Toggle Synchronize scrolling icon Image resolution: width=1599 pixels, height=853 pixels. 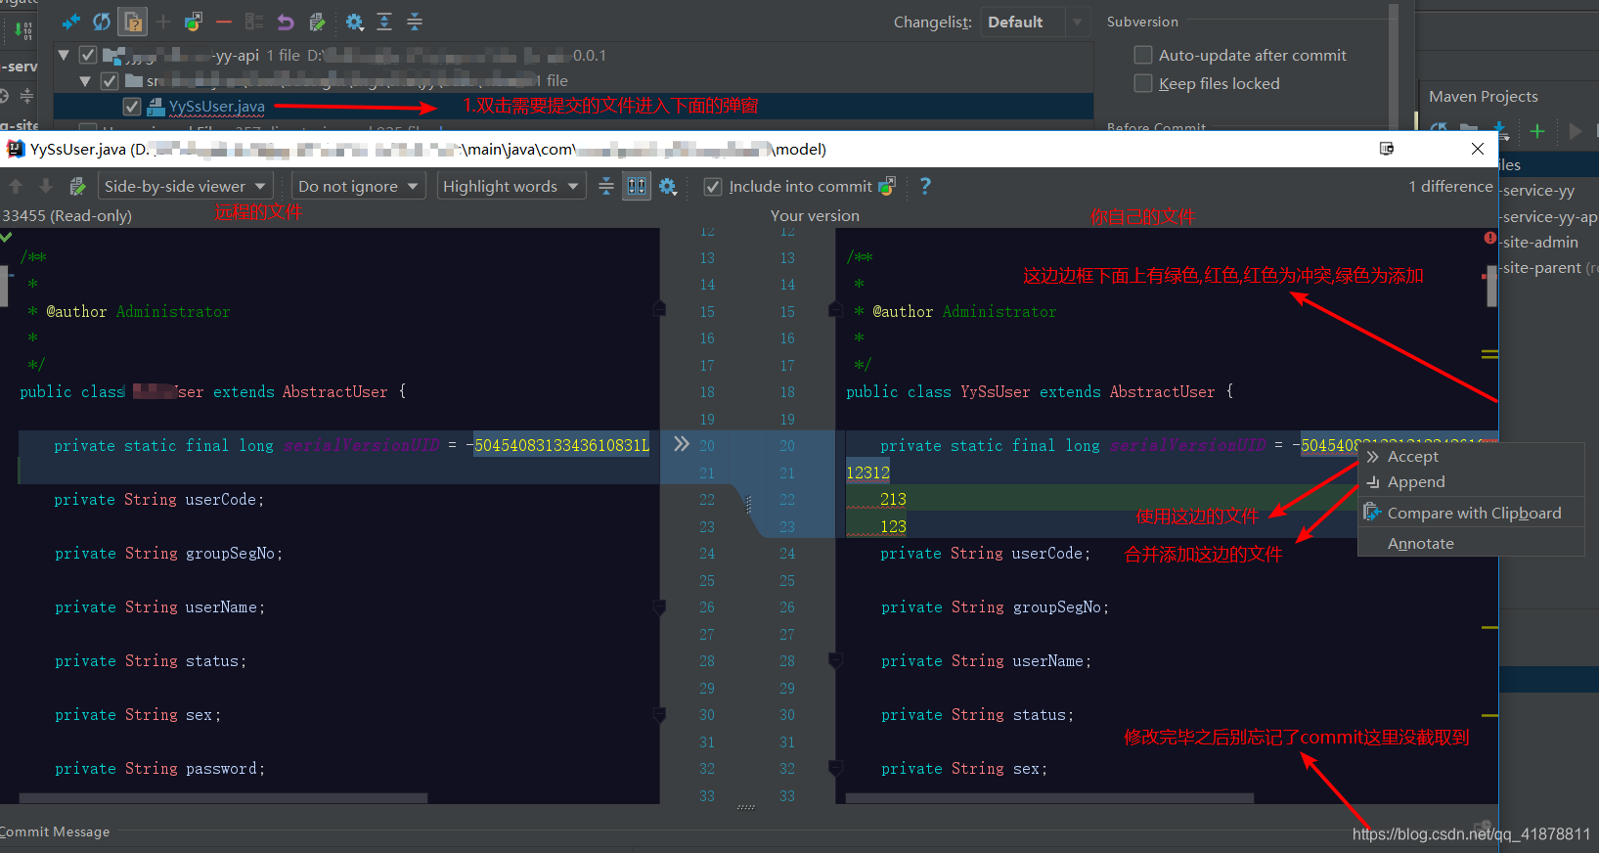coord(637,186)
